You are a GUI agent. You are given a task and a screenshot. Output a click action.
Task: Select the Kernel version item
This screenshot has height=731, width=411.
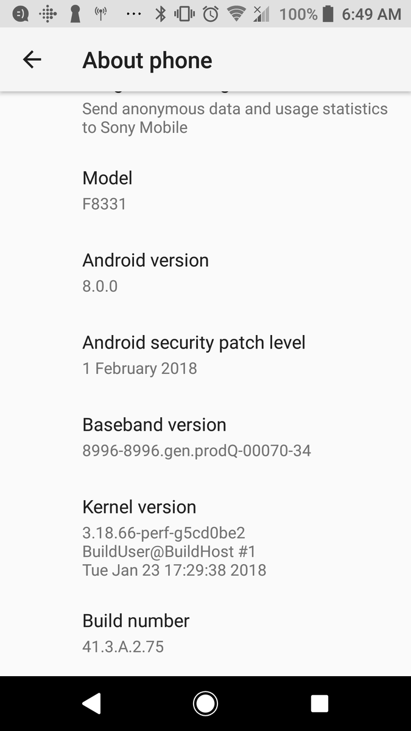pyautogui.click(x=205, y=538)
